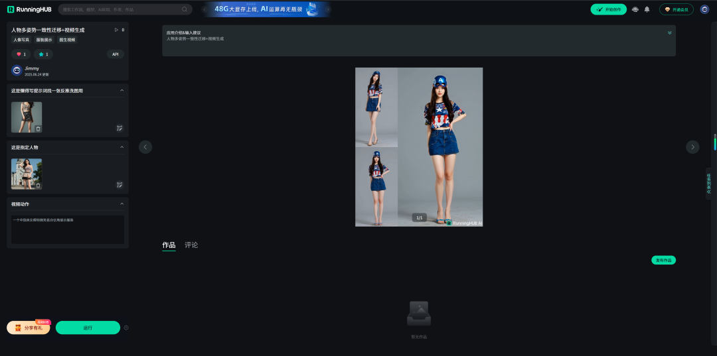Collapse the 视频动作 section
Image resolution: width=717 pixels, height=356 pixels.
(x=121, y=204)
